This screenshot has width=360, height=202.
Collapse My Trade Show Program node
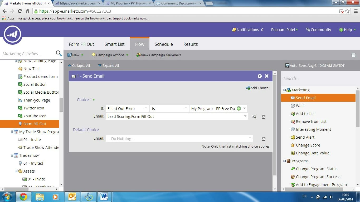[x=12, y=132]
